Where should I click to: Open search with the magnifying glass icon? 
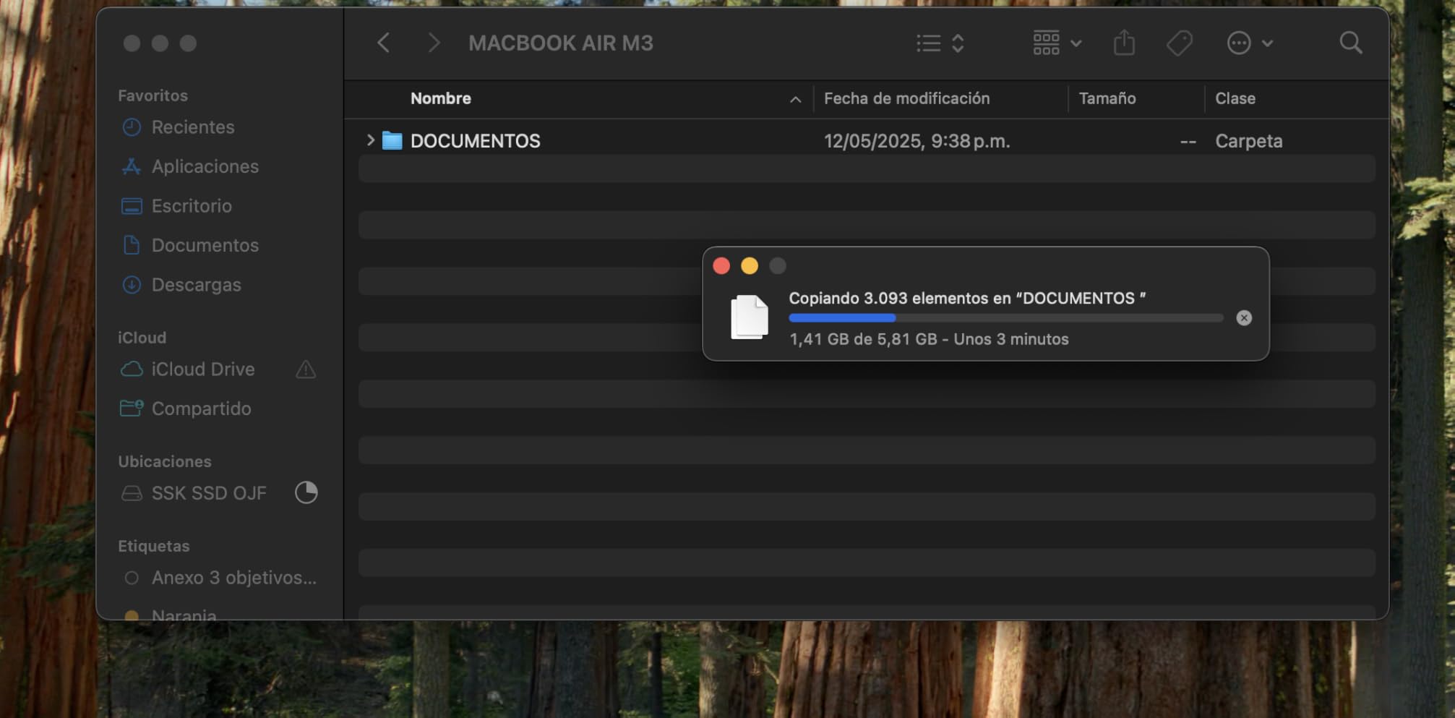[x=1350, y=43]
